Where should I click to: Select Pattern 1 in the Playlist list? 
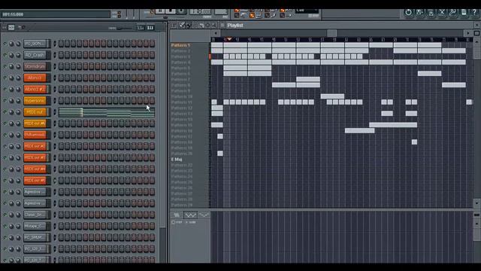pyautogui.click(x=180, y=45)
